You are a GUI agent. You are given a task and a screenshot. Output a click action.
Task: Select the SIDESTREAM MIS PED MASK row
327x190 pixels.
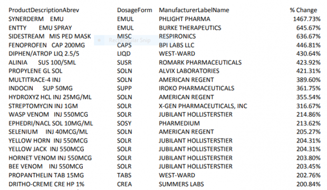(x=165, y=36)
